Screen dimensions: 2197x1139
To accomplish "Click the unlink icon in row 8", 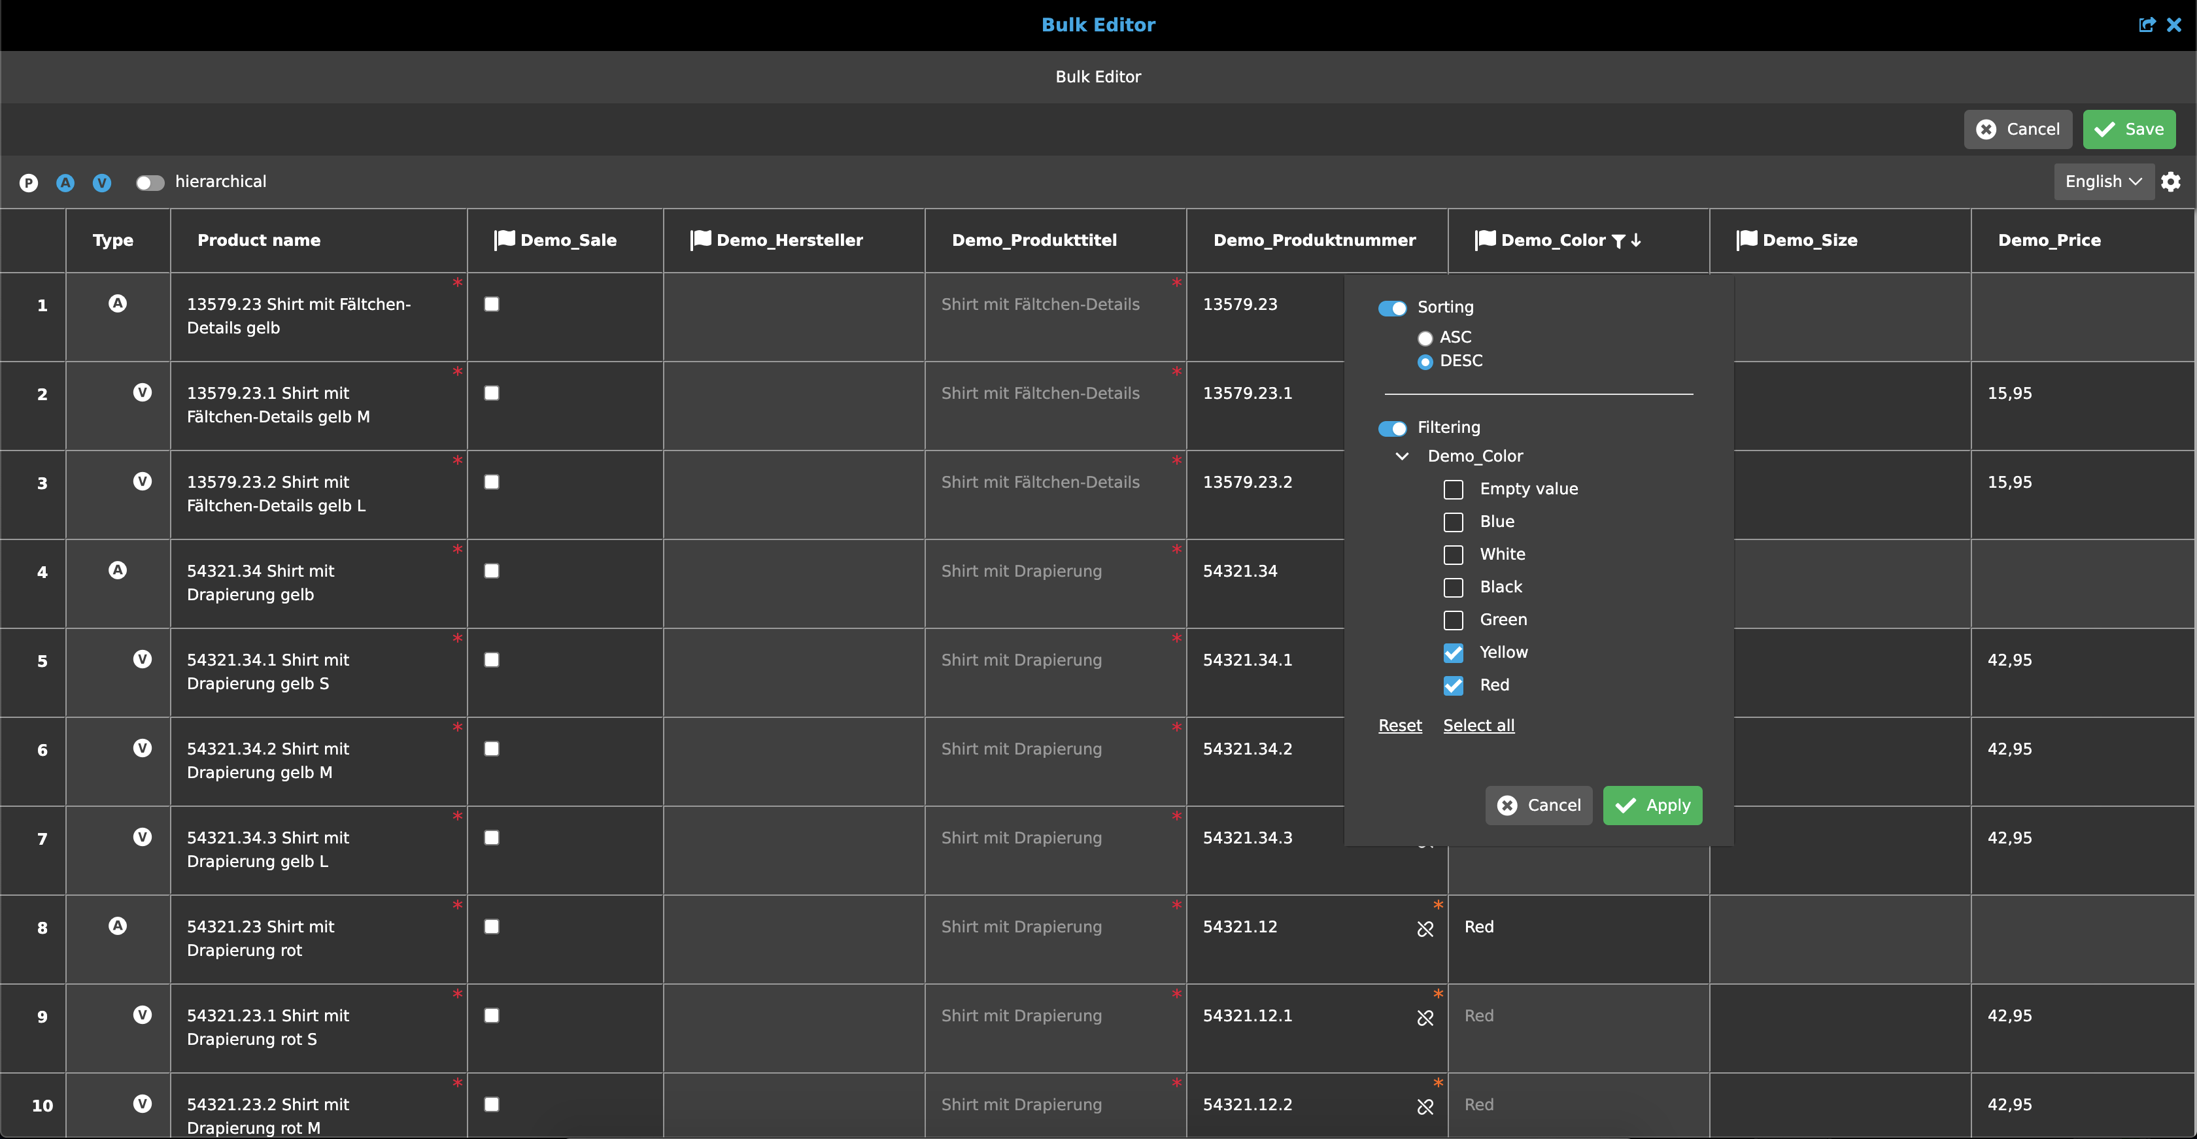I will coord(1425,928).
